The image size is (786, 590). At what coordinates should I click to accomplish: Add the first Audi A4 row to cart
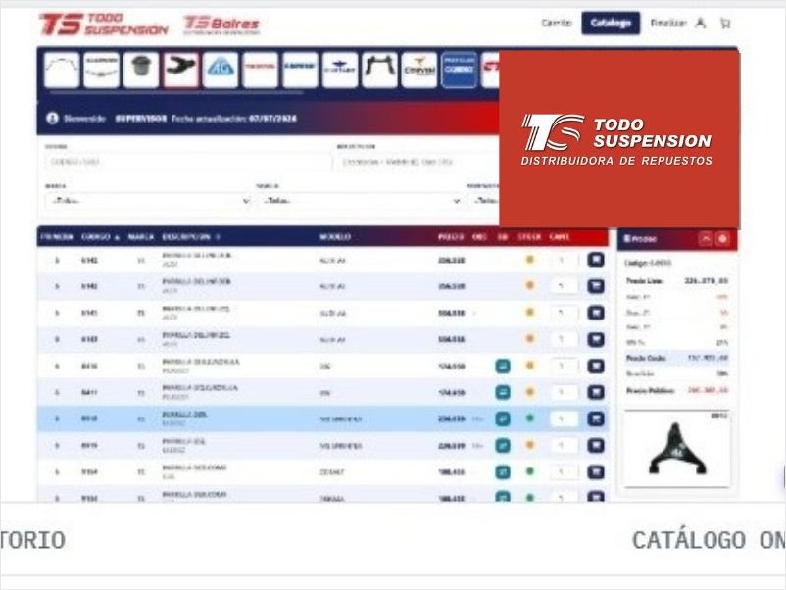596,260
